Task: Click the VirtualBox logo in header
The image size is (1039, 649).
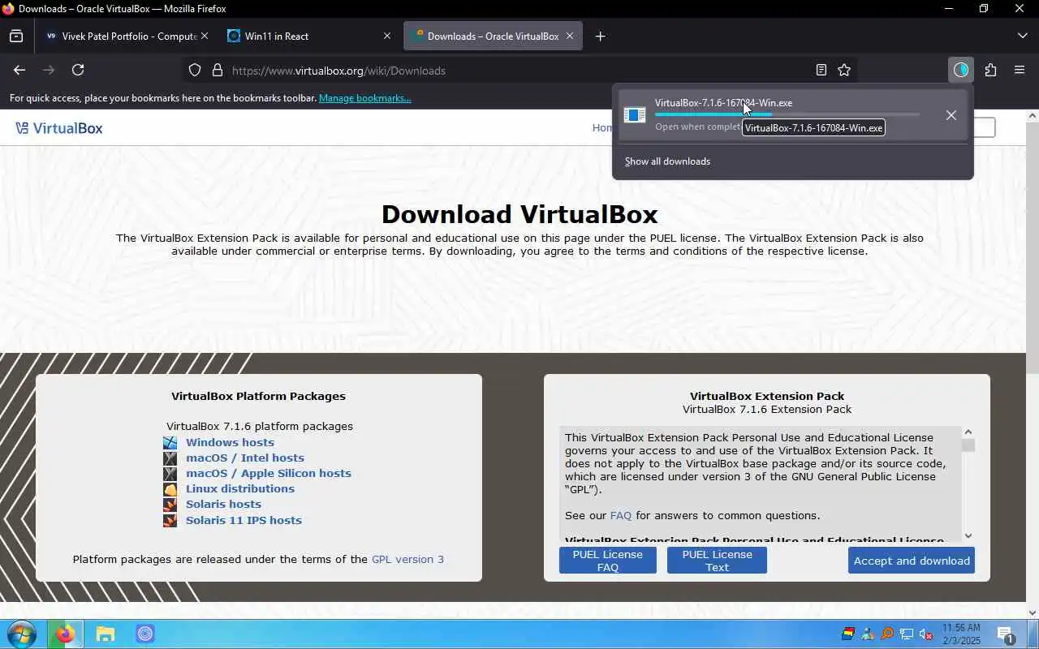Action: (x=58, y=128)
